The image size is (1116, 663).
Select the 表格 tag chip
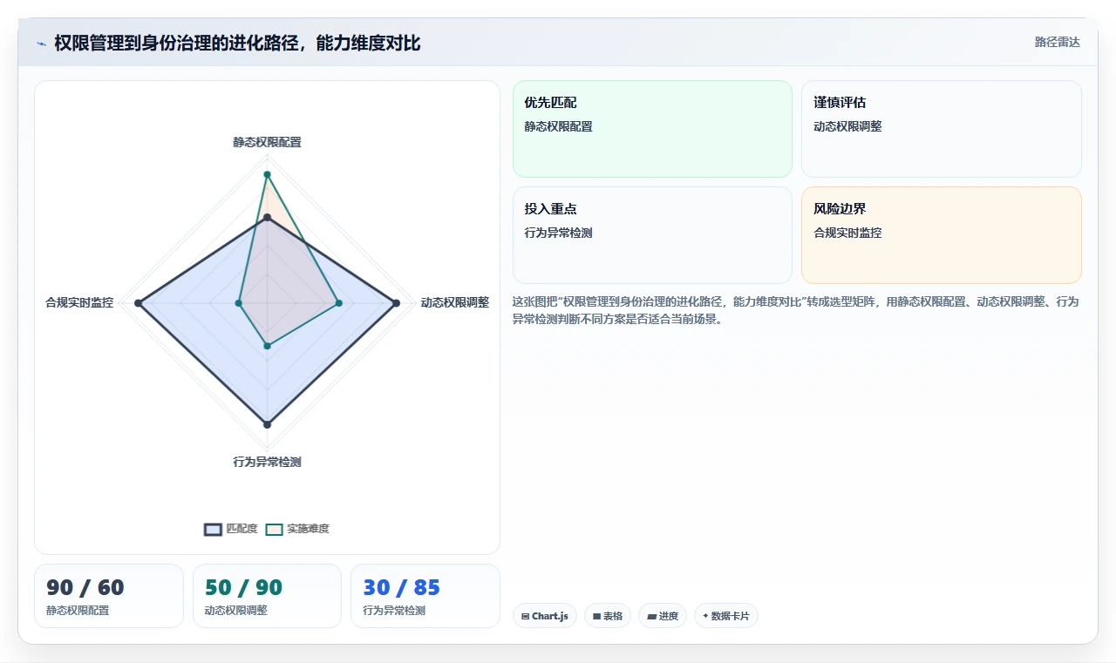point(608,616)
